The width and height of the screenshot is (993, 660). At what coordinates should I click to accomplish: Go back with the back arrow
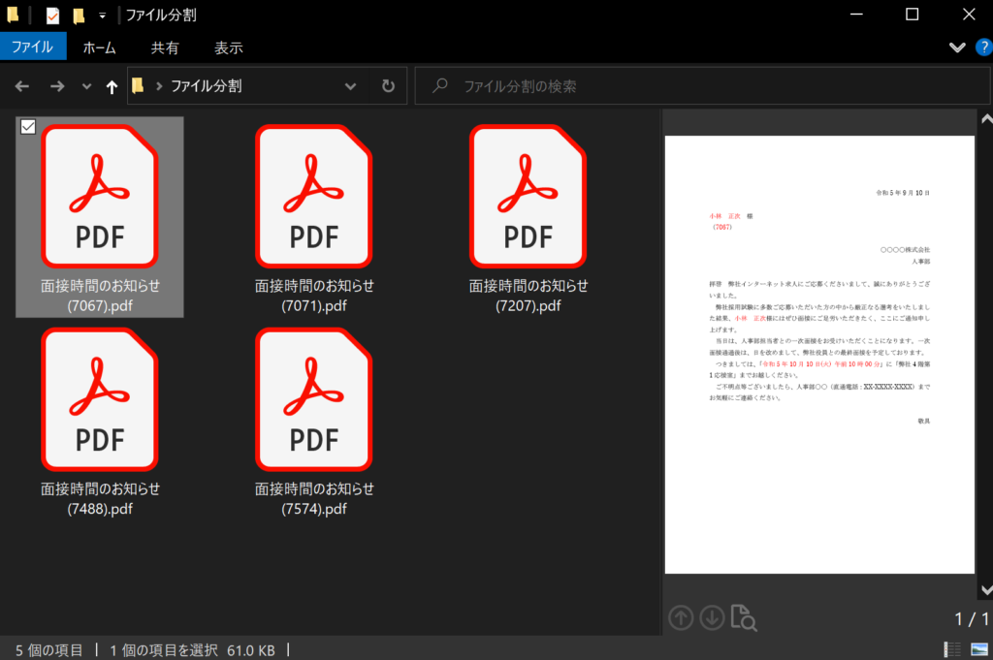click(21, 85)
